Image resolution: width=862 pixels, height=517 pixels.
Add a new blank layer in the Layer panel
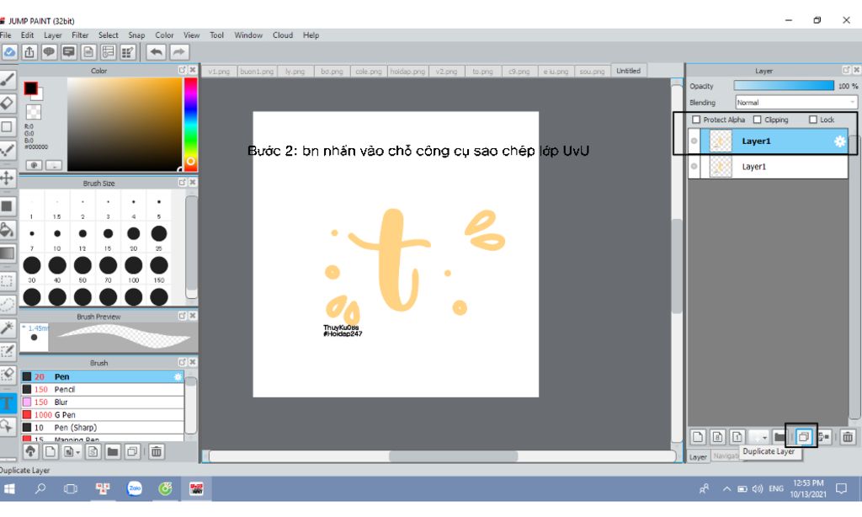click(698, 437)
